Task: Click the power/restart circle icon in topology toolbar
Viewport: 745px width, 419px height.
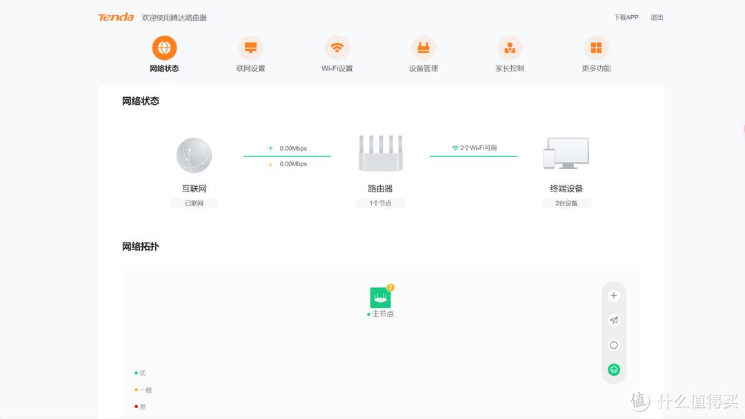Action: tap(614, 345)
